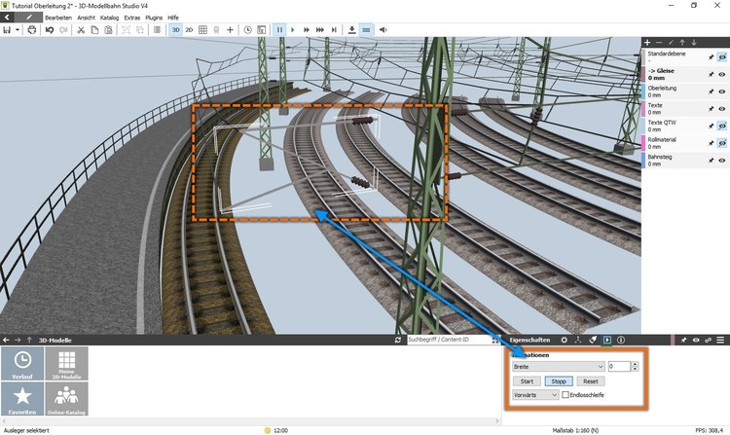This screenshot has width=730, height=435.
Task: Click the triple fast-forward button
Action: 320,30
